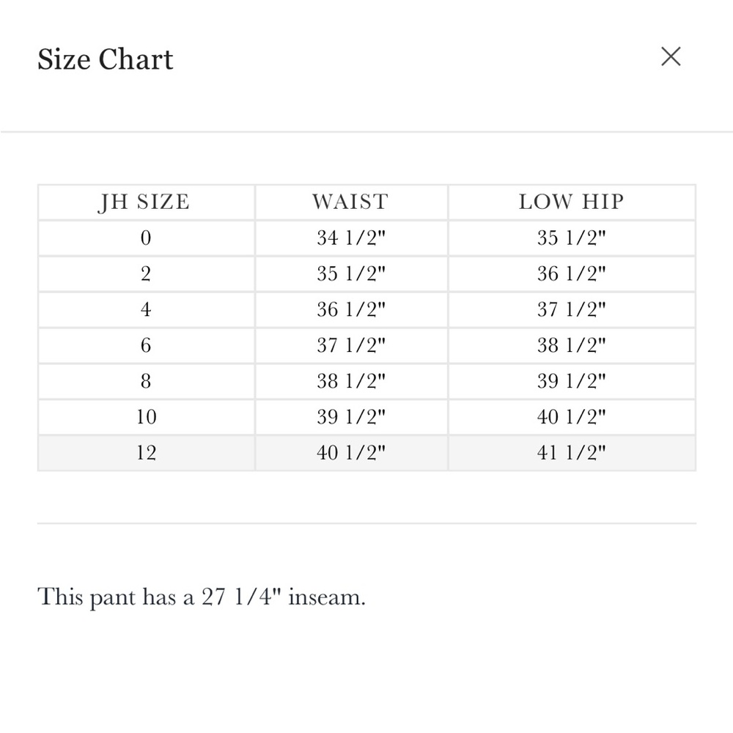Viewport: 733px width, 733px height.
Task: Click the 27 1/4" inseam note text
Action: pos(202,597)
